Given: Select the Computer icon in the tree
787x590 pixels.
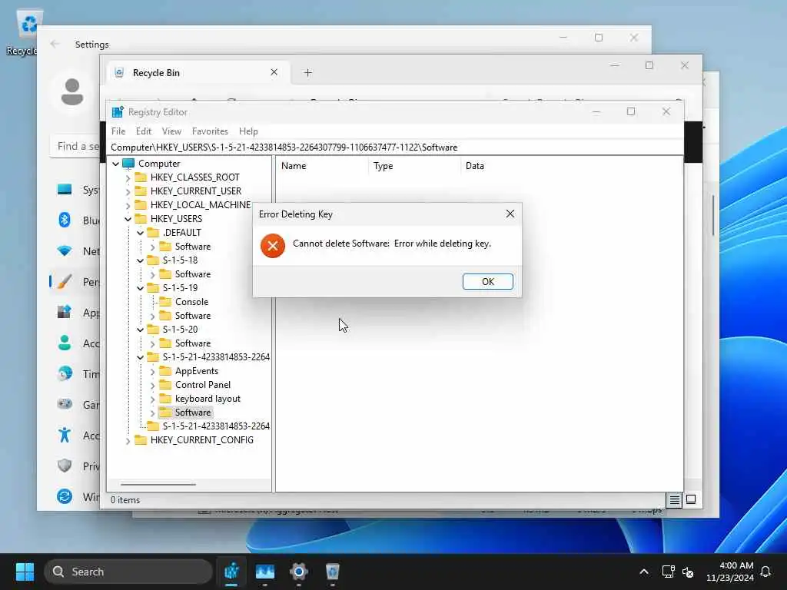Looking at the screenshot, I should (x=128, y=164).
